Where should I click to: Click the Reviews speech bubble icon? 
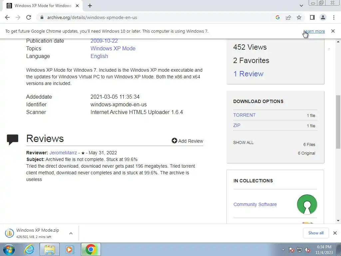tap(13, 140)
